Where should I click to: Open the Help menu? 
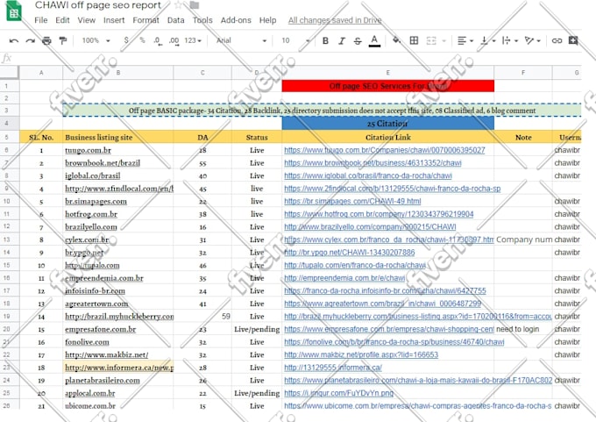tap(267, 20)
